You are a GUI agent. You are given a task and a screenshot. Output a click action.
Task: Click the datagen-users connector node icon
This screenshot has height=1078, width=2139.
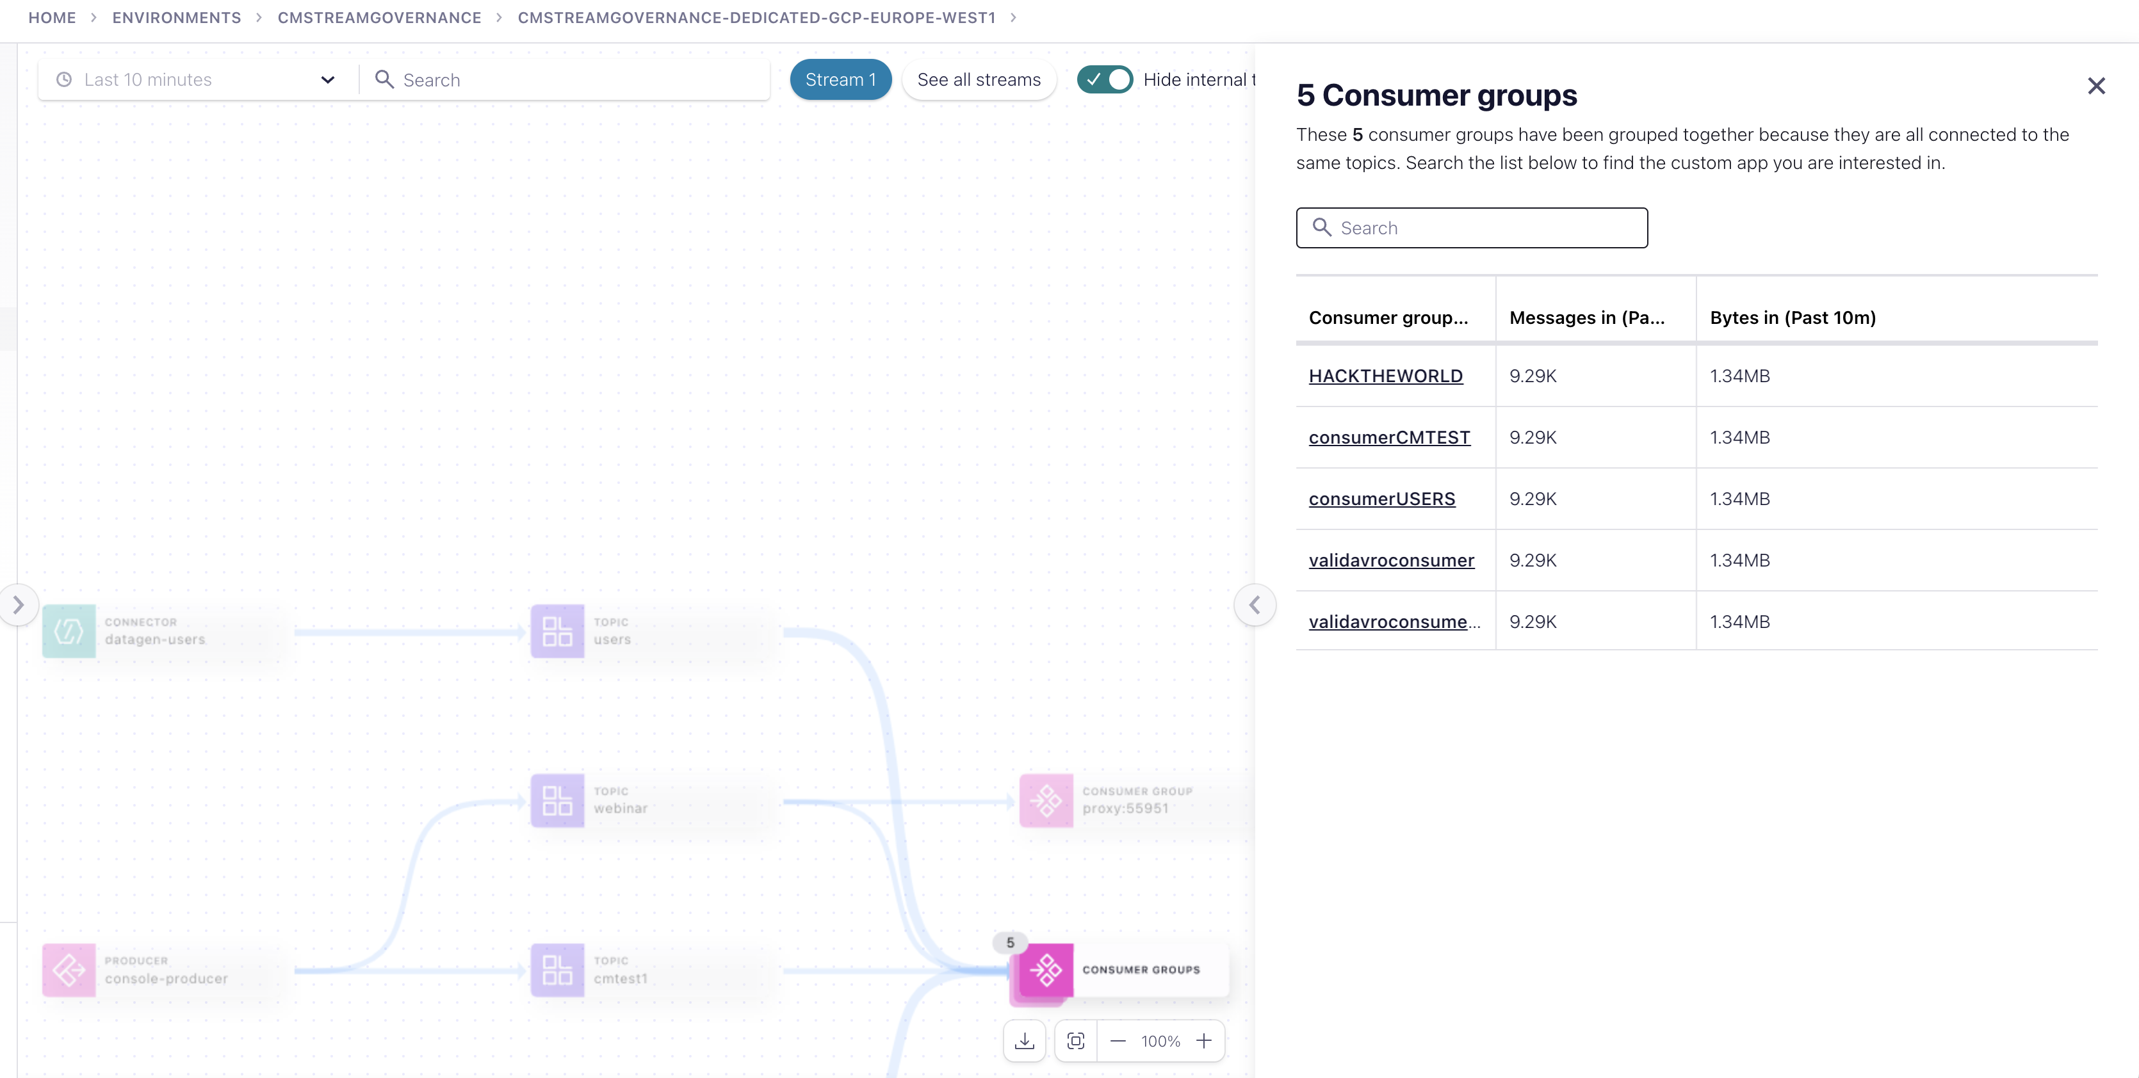pyautogui.click(x=69, y=632)
